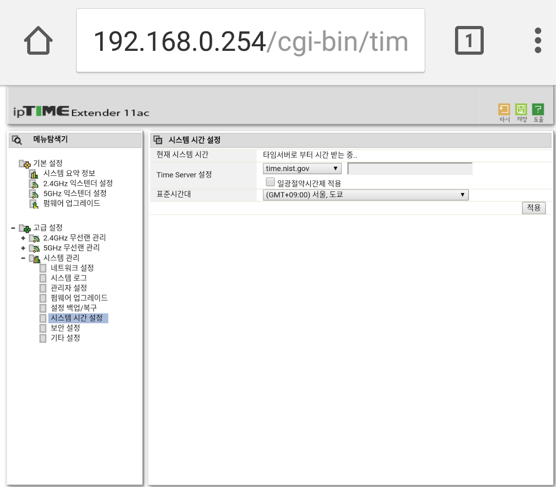556x487 pixels.
Task: Collapse the 시스템 관리 tree node
Action: (23, 258)
